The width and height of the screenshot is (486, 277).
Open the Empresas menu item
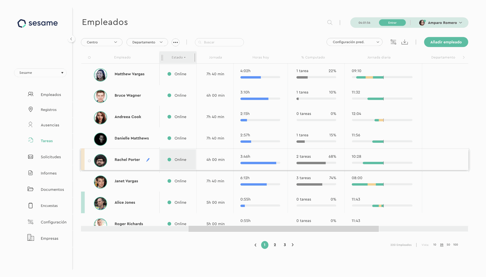[49, 238]
